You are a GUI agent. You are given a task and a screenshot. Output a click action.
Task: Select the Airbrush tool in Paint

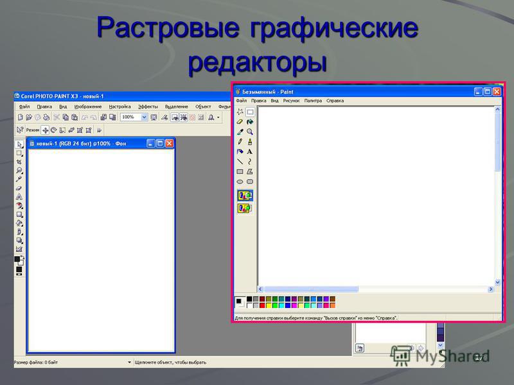coord(240,151)
